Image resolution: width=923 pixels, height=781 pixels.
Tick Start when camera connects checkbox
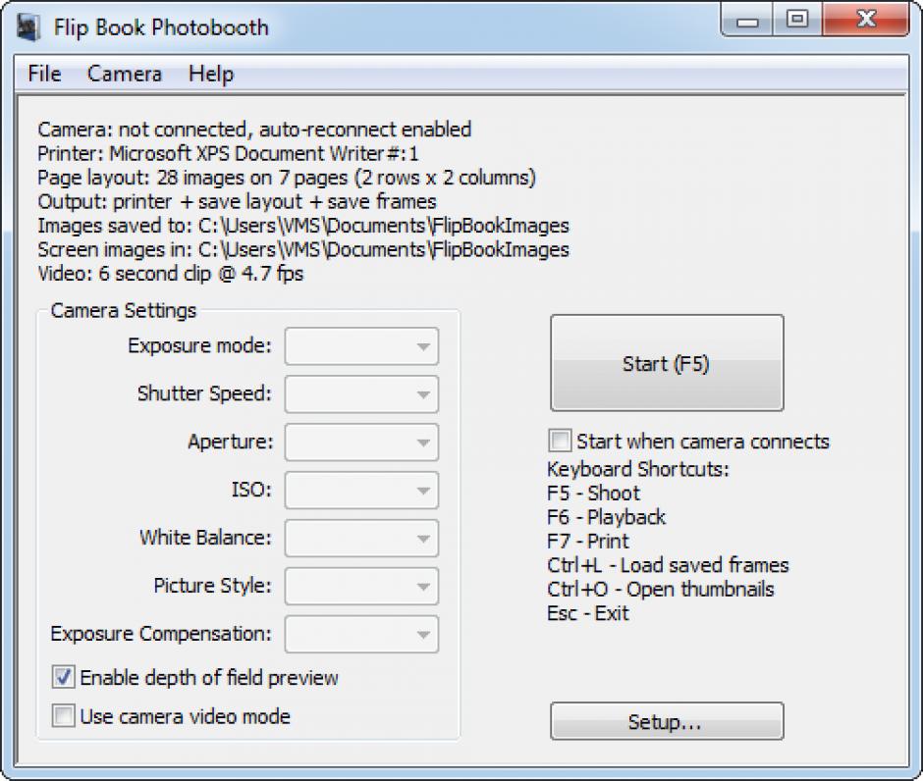pos(560,441)
